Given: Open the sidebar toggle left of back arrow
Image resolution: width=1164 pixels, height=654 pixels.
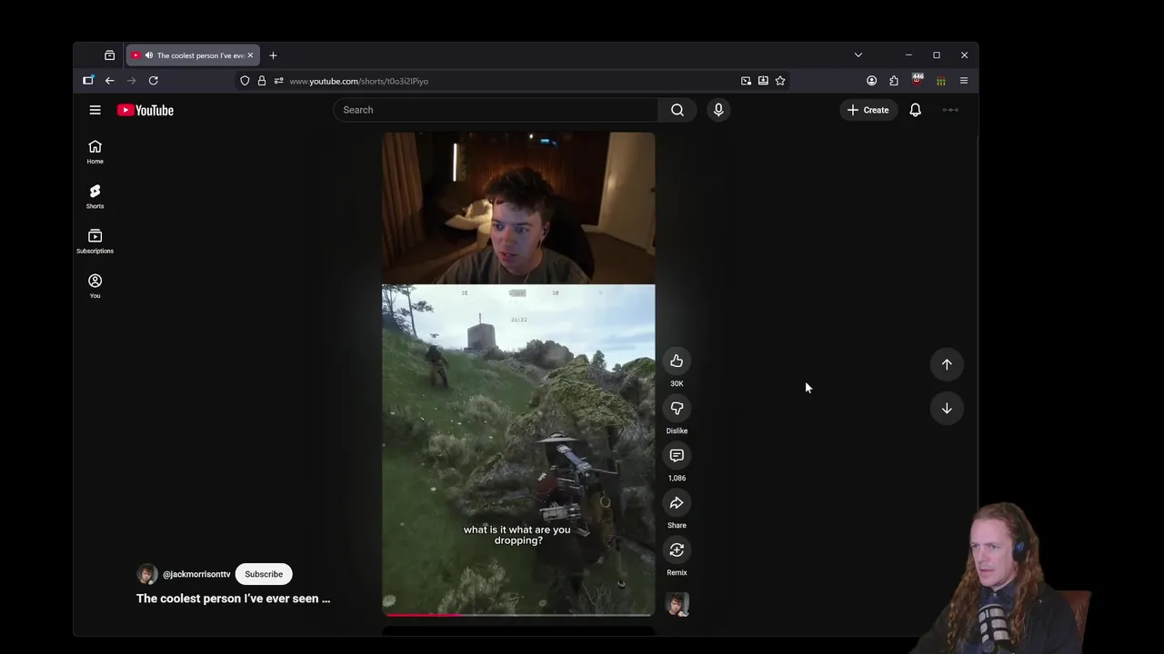Looking at the screenshot, I should click(x=88, y=81).
